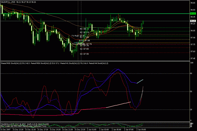Click the 98.50 price axis label
Image resolution: width=197 pixels, height=131 pixels.
click(x=193, y=10)
